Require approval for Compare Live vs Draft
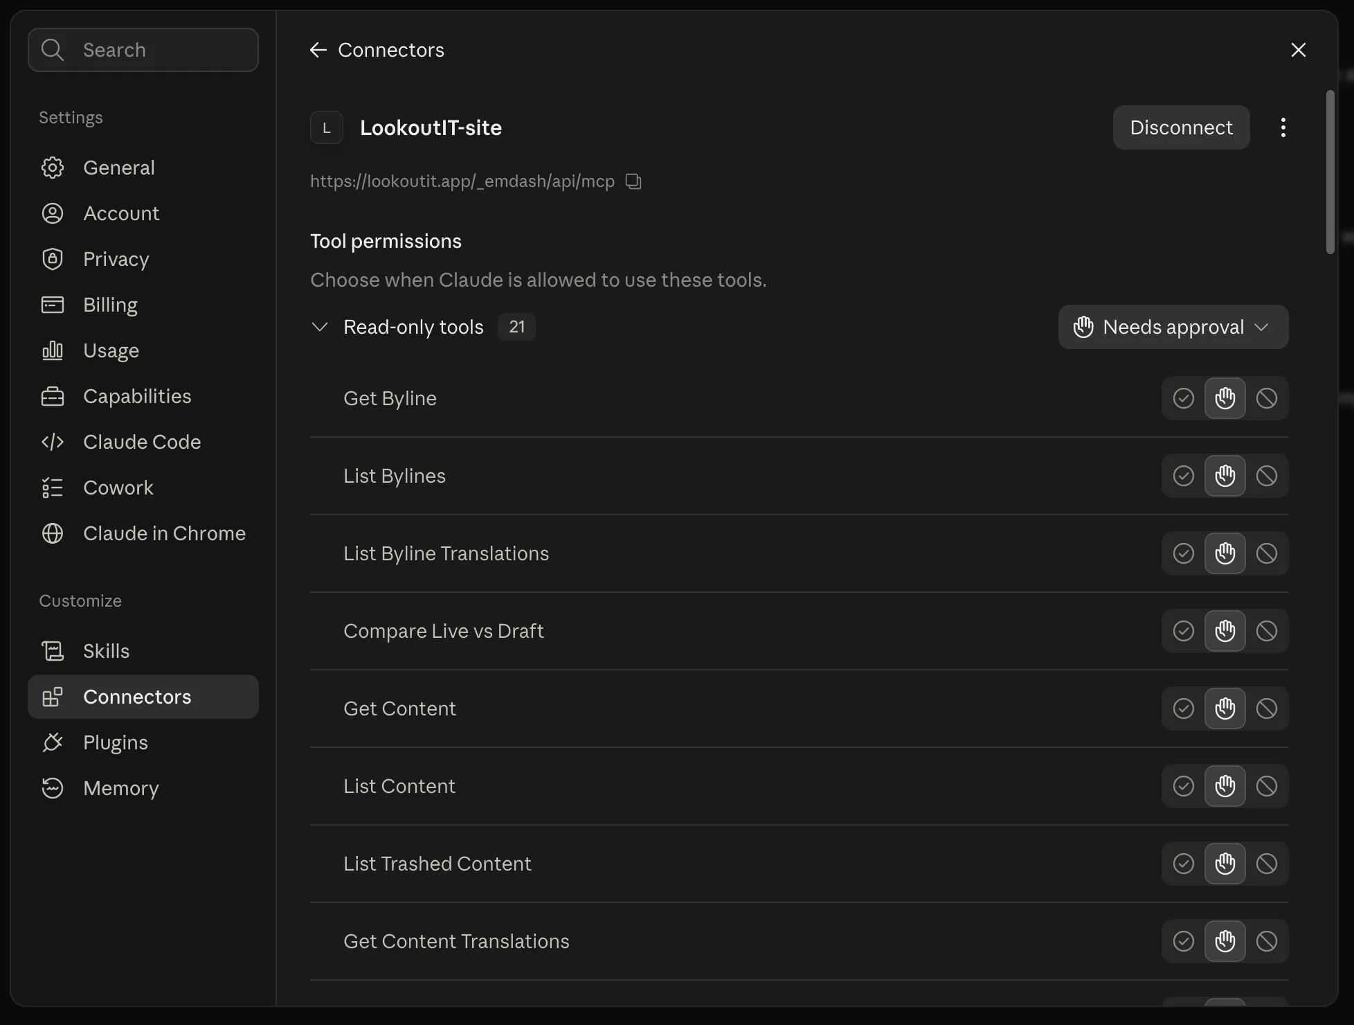This screenshot has height=1025, width=1354. tap(1225, 631)
